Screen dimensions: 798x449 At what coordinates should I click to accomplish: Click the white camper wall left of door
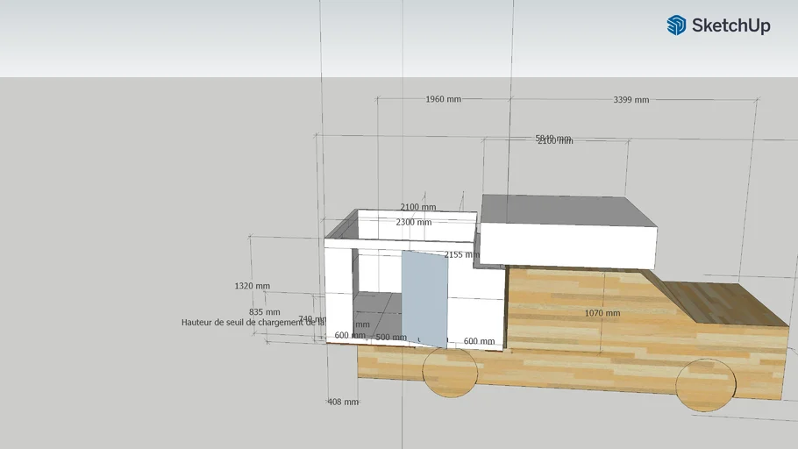pyautogui.click(x=338, y=294)
